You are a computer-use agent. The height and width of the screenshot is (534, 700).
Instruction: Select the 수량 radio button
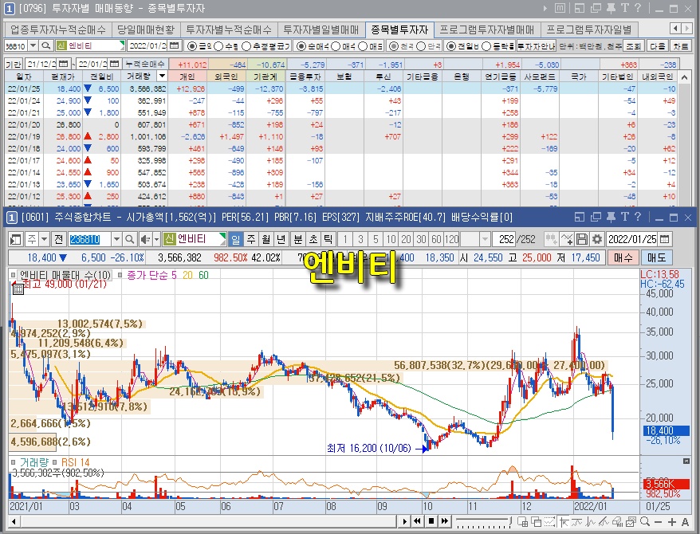point(218,46)
